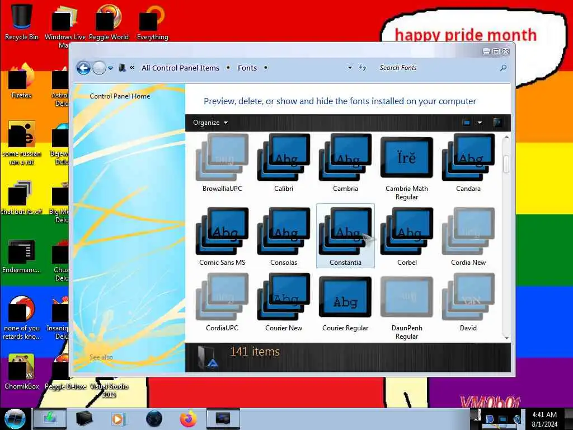Open Peggle World desktop shortcut
This screenshot has height=430, width=573.
point(109,22)
